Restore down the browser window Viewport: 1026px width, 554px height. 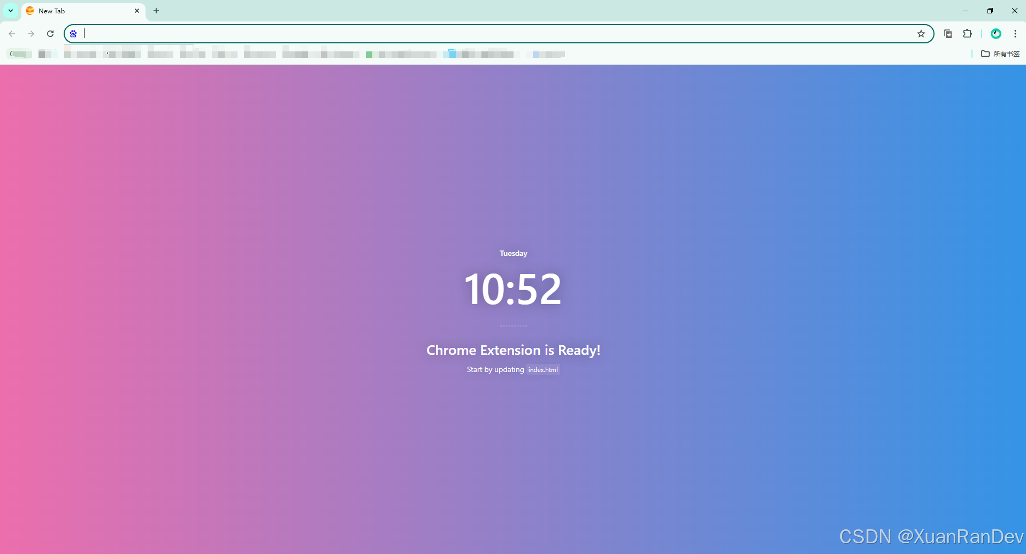[990, 11]
